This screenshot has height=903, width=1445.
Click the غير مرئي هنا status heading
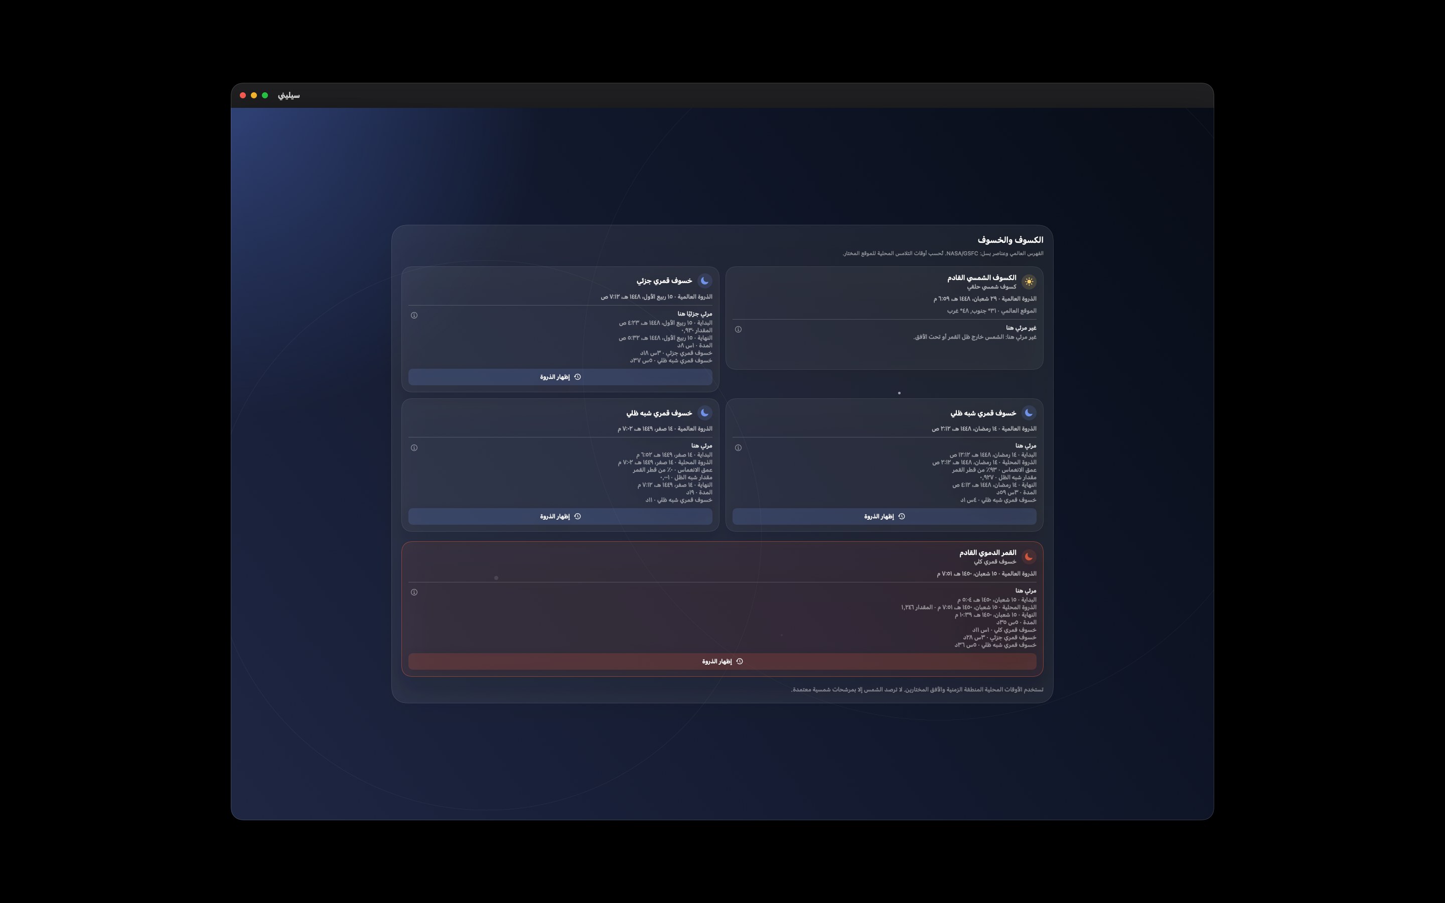tap(1021, 328)
